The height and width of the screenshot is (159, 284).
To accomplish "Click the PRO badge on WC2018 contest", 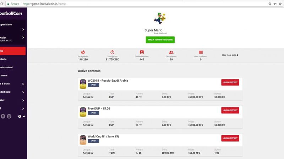I will click(93, 85).
